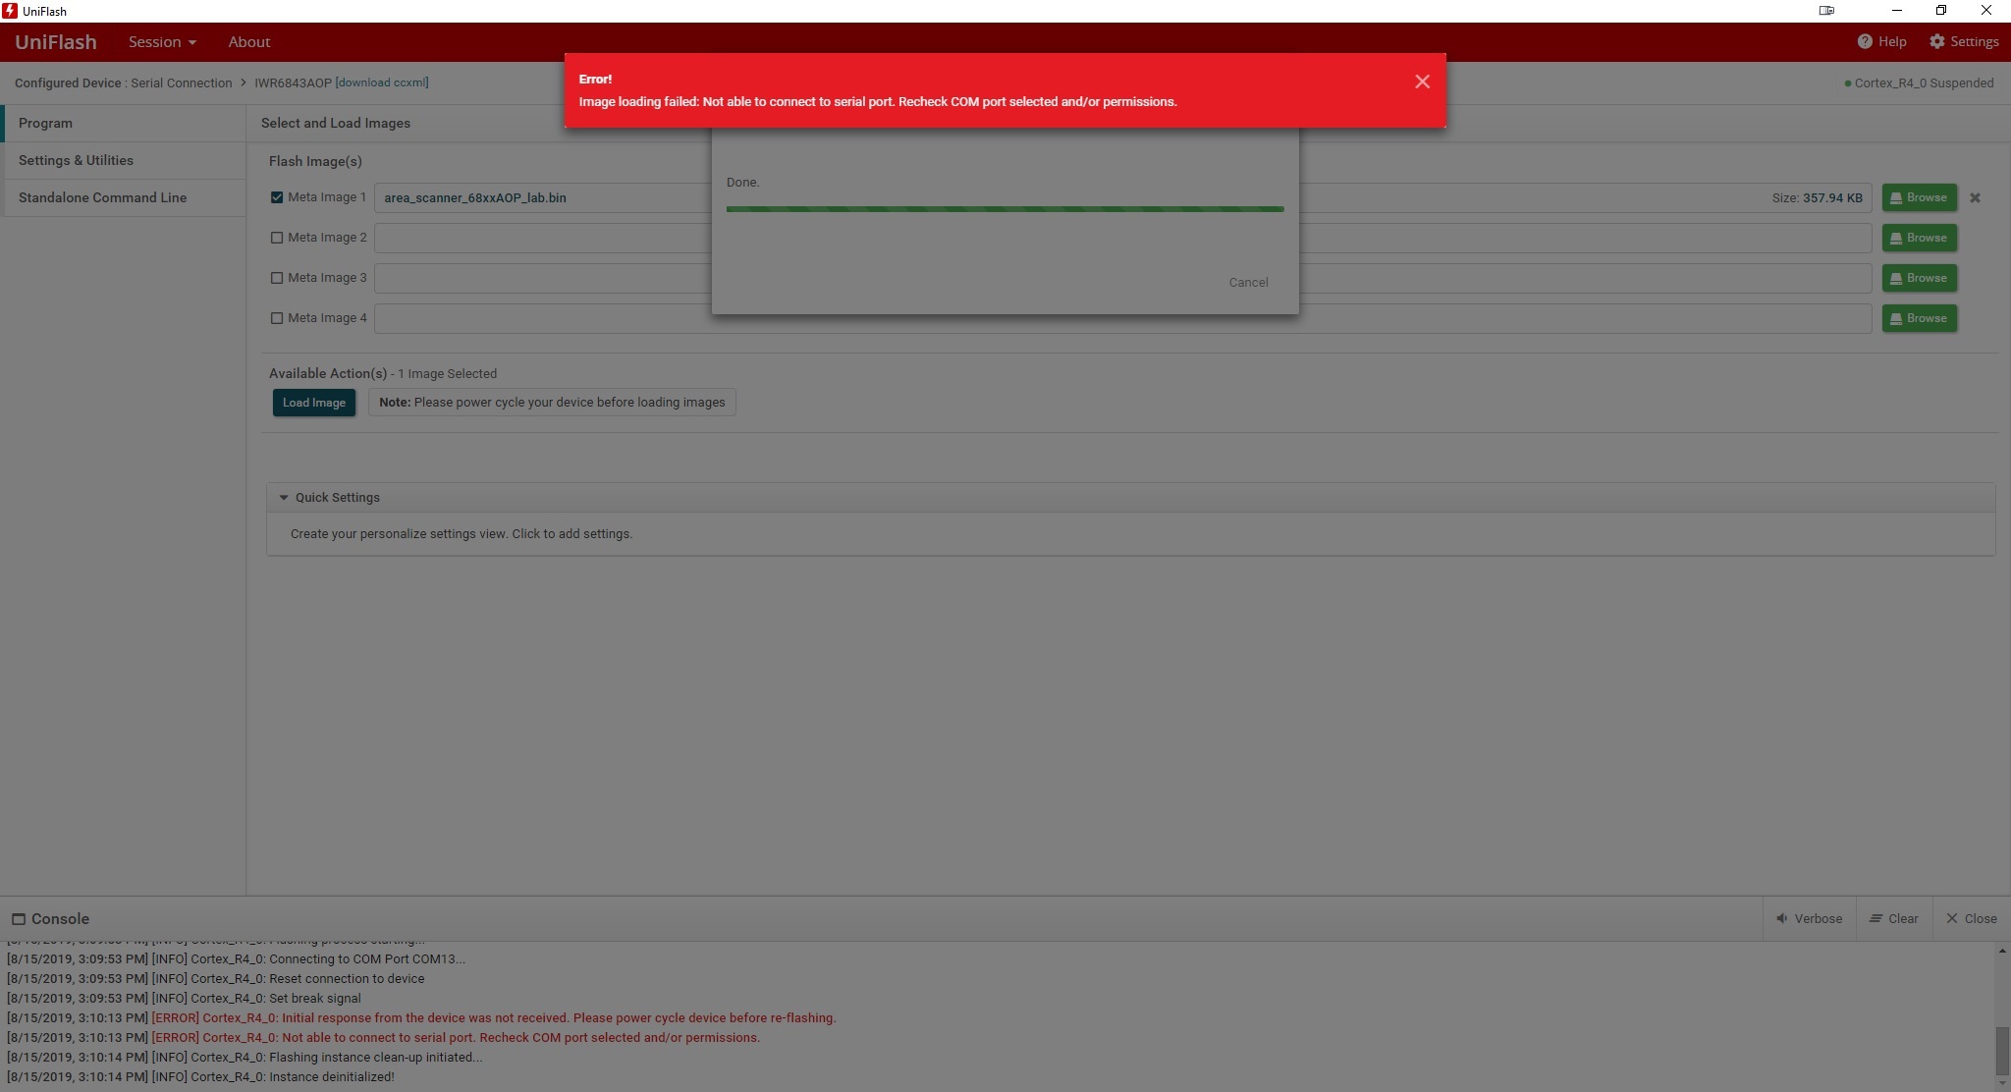Click the download ccxml link
This screenshot has height=1092, width=2011.
click(x=382, y=82)
